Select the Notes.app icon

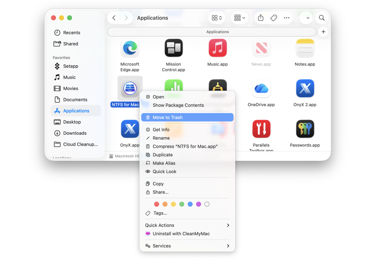pos(305,48)
